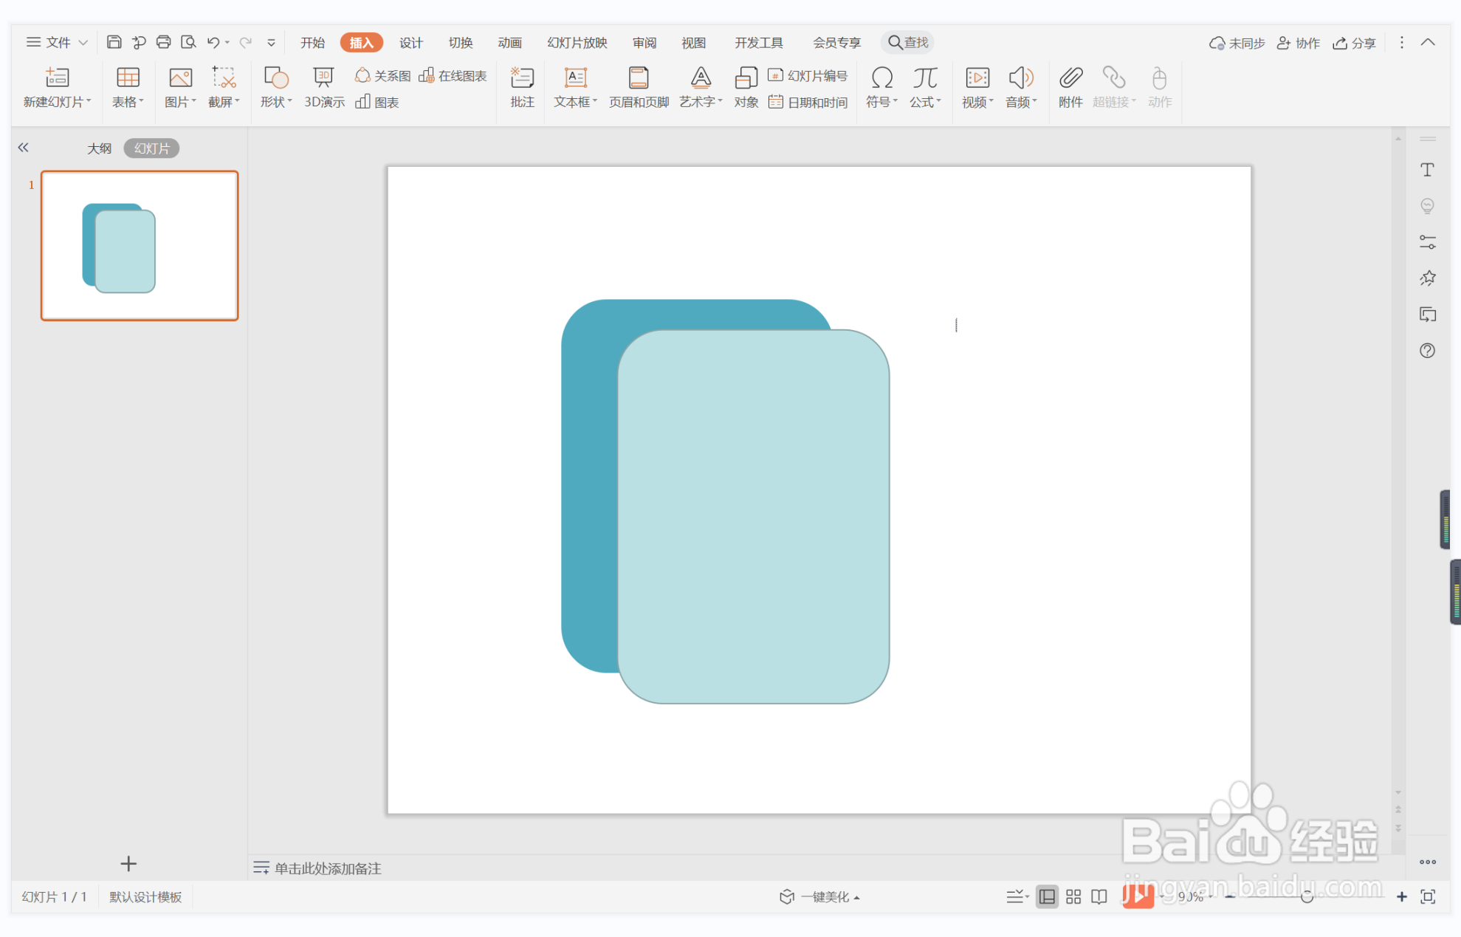
Task: Click 一键美化 one-click beautify button
Action: coord(819,896)
